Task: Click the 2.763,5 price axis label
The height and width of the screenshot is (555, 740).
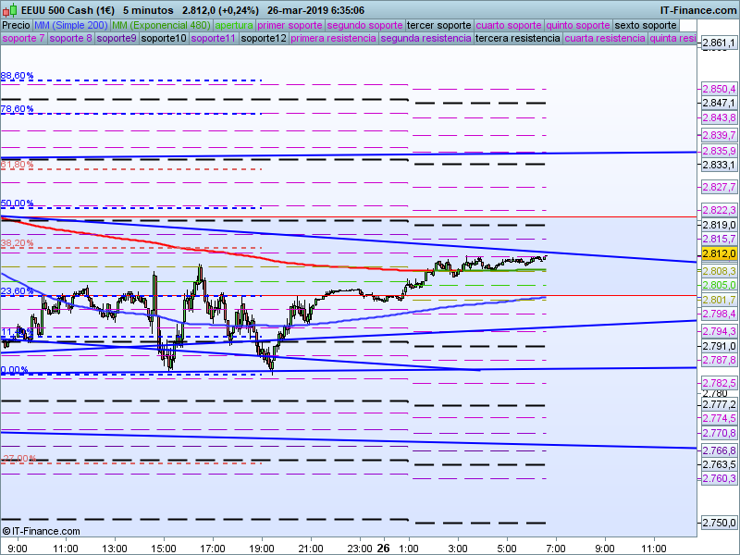Action: tap(719, 464)
